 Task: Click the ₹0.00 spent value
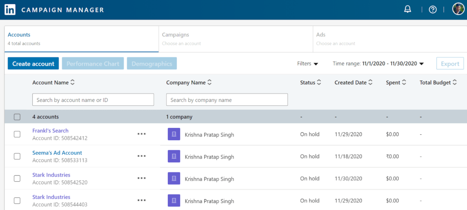(392, 156)
